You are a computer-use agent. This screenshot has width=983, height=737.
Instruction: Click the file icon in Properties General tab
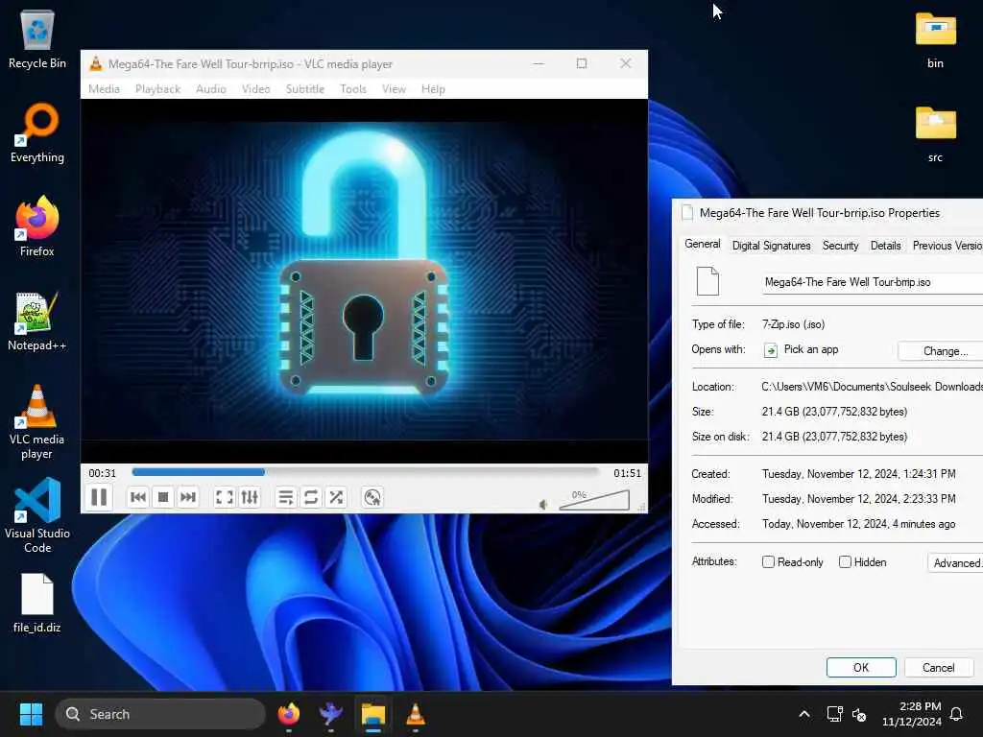pyautogui.click(x=707, y=281)
